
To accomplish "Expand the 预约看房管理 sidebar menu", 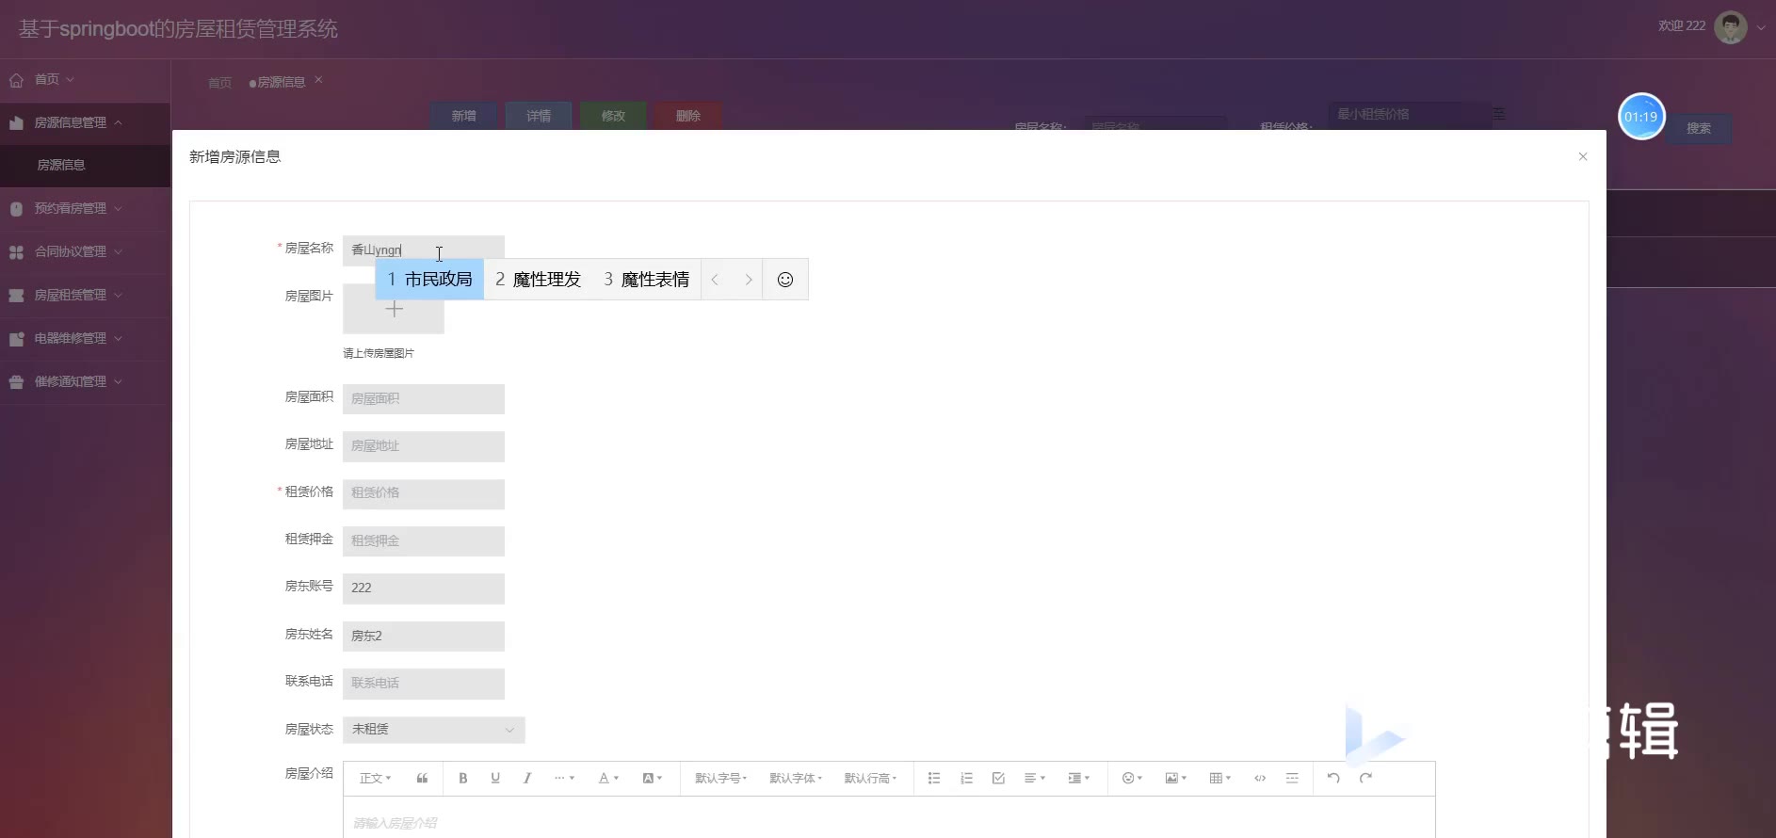I will (85, 209).
